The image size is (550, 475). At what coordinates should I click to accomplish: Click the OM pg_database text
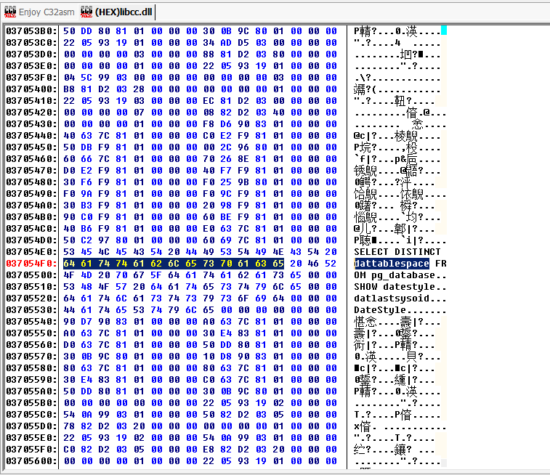[394, 275]
